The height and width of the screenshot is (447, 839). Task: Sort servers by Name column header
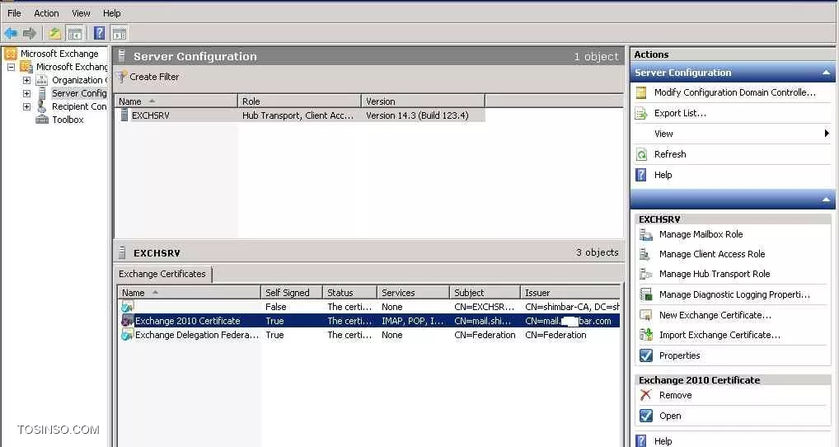[x=176, y=101]
